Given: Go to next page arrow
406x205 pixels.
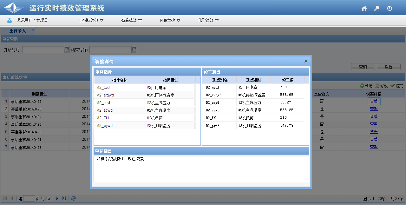Looking at the screenshot, I should click(57, 198).
